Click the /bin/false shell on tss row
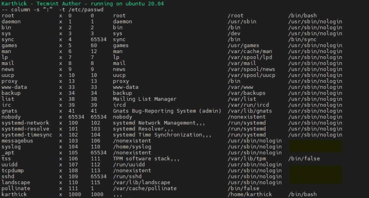This screenshot has height=198, width=369. 304,159
